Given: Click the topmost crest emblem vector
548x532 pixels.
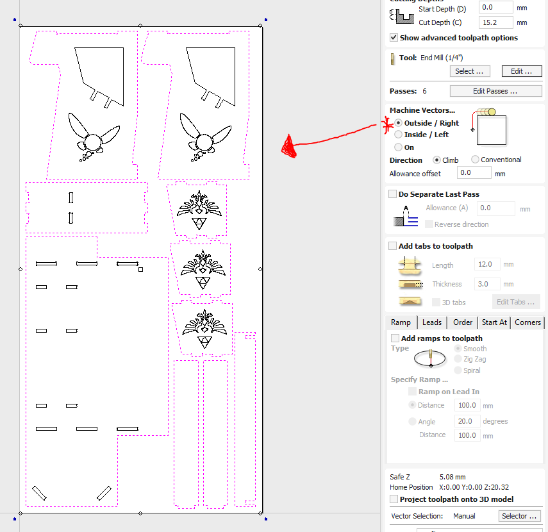Looking at the screenshot, I should (x=199, y=210).
